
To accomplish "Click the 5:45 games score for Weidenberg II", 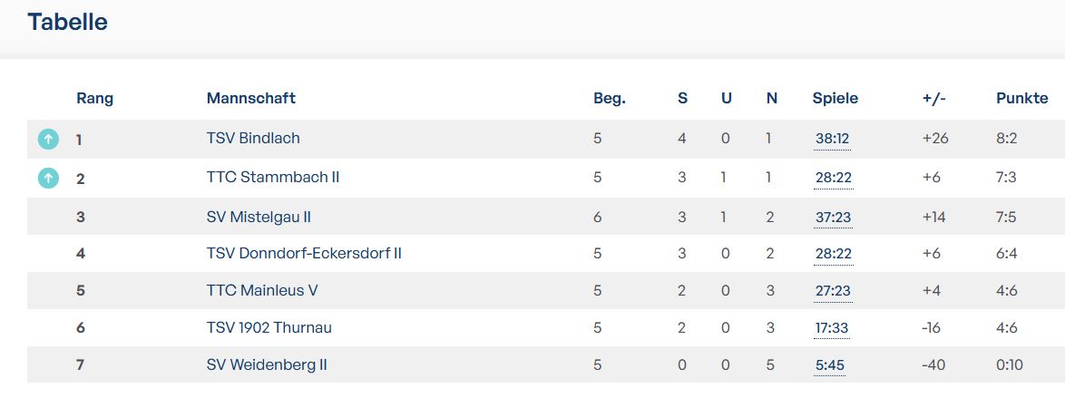I will point(829,366).
